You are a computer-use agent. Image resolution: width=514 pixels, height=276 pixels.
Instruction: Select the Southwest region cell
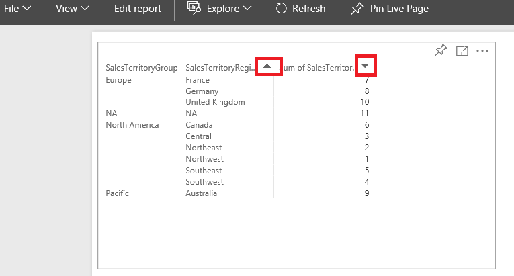click(x=204, y=182)
